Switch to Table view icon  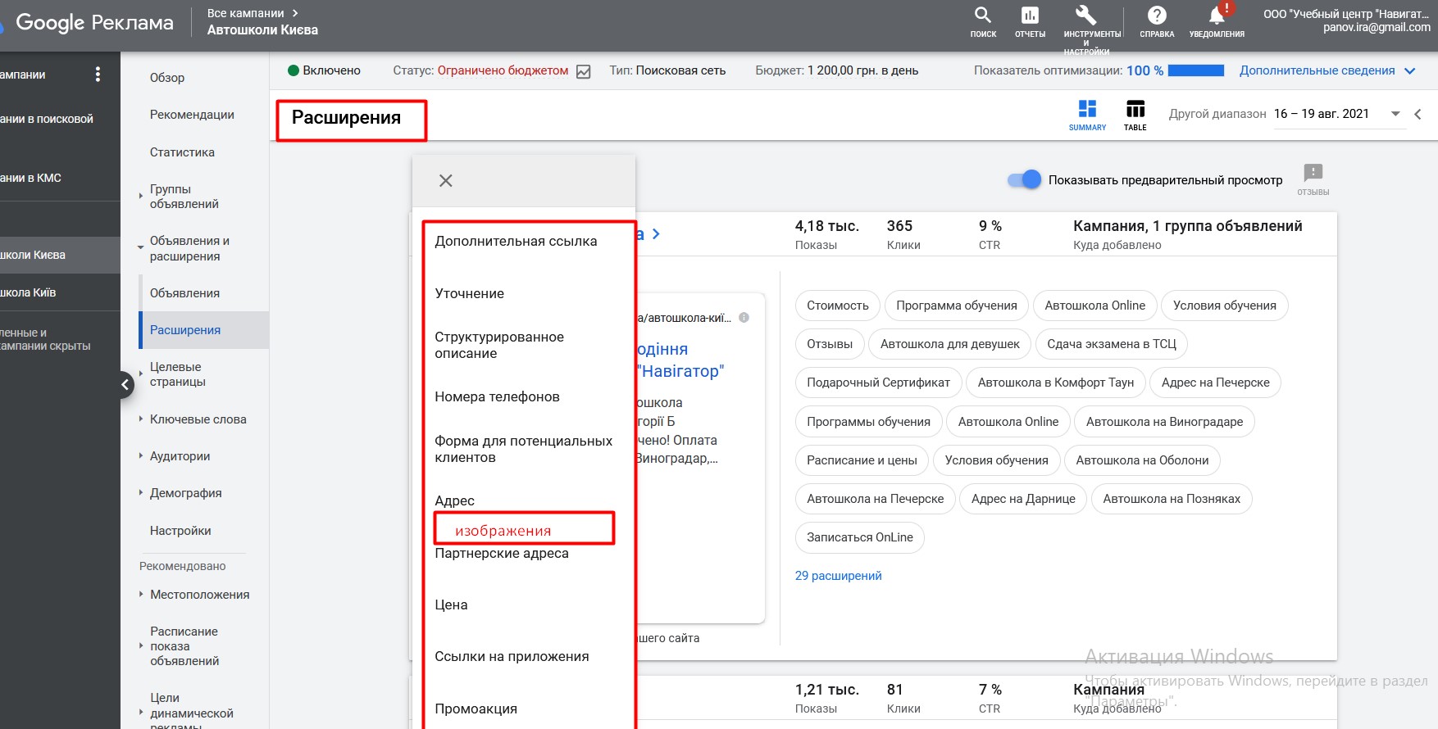(1135, 109)
